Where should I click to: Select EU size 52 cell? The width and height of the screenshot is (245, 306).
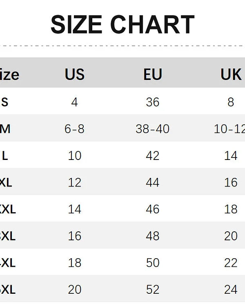tap(153, 289)
